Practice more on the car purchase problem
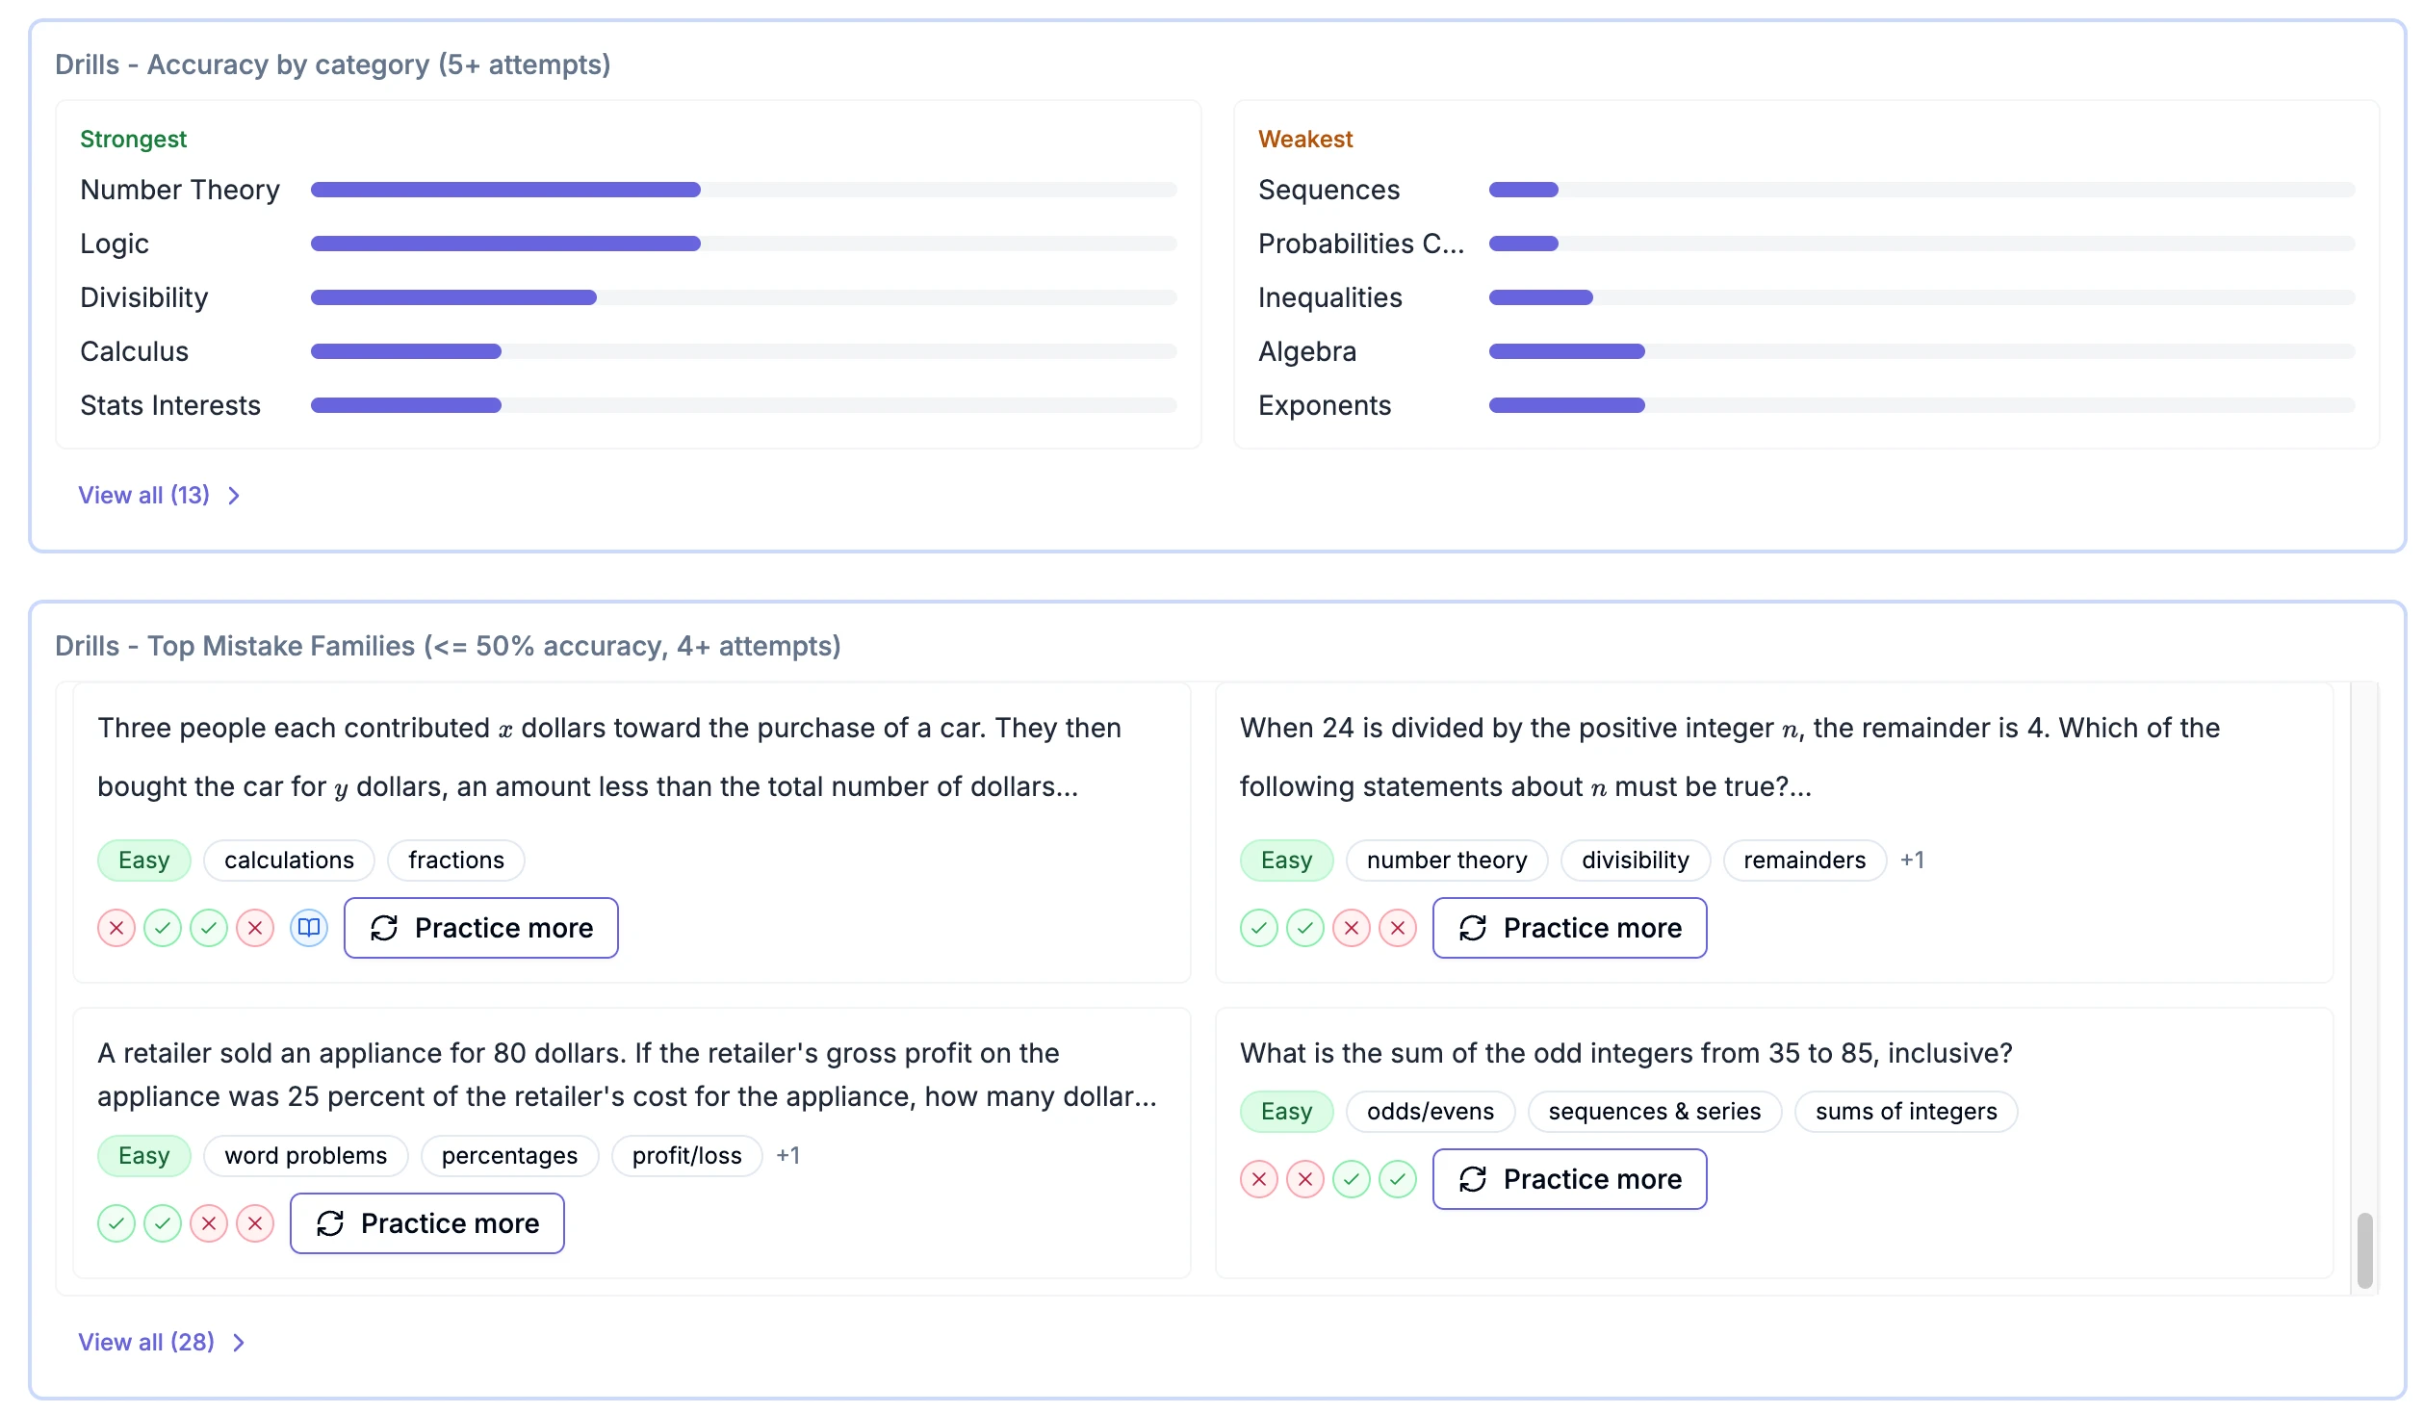Viewport: 2424px width, 1413px height. 480,928
